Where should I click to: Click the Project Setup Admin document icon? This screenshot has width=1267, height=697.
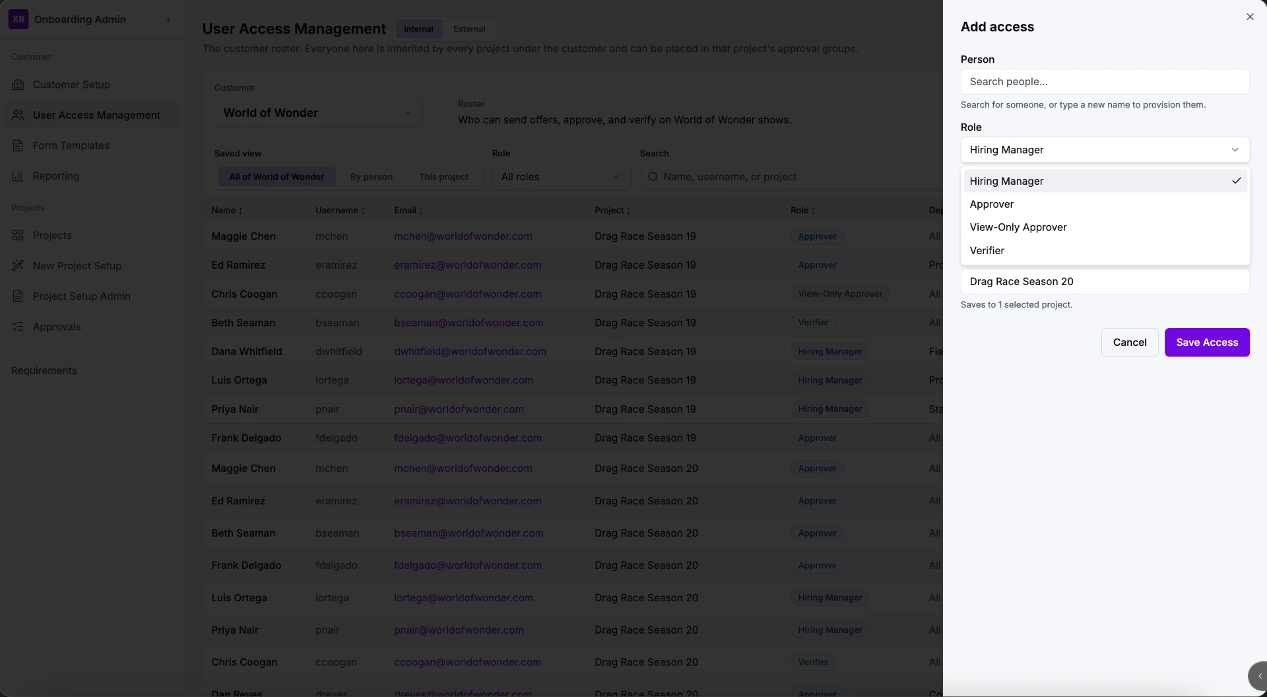pos(18,296)
